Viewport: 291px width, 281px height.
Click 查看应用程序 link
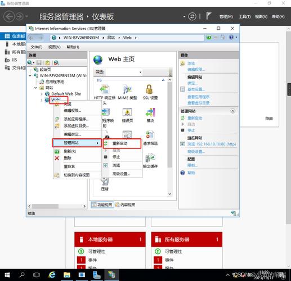pos(198,97)
